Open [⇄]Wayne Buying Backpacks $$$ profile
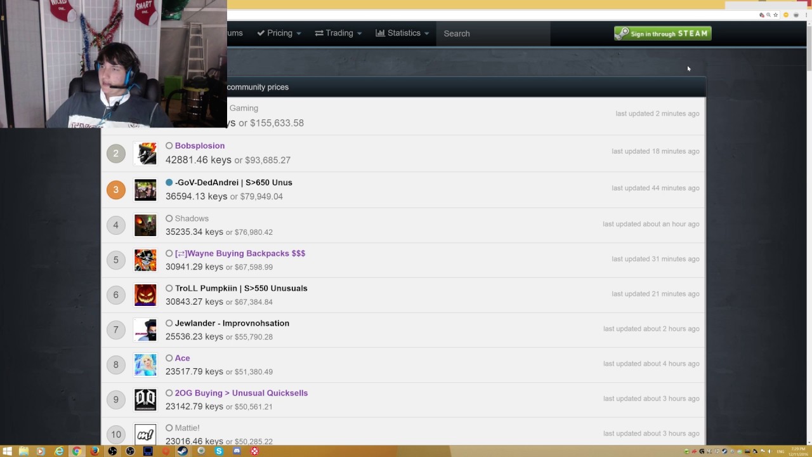The image size is (812, 457). [x=240, y=253]
